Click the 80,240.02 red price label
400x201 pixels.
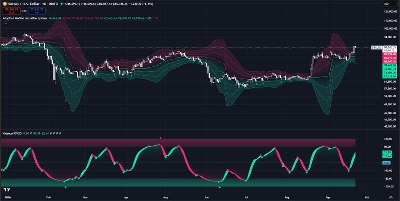[390, 61]
